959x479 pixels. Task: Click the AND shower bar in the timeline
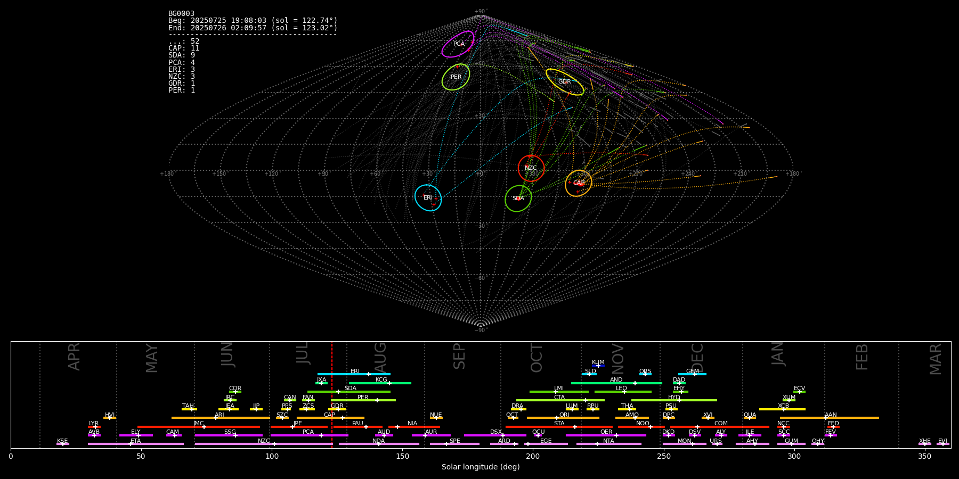tap(616, 383)
